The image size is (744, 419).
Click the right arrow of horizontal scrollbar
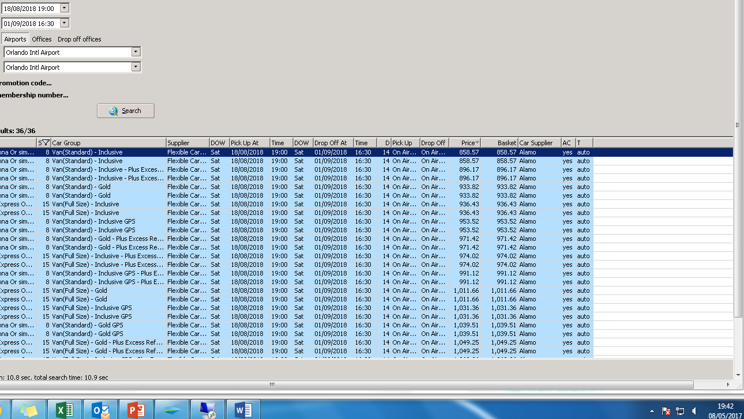pyautogui.click(x=728, y=384)
